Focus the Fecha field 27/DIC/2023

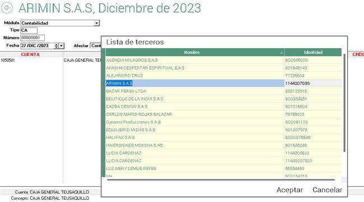tap(37, 46)
